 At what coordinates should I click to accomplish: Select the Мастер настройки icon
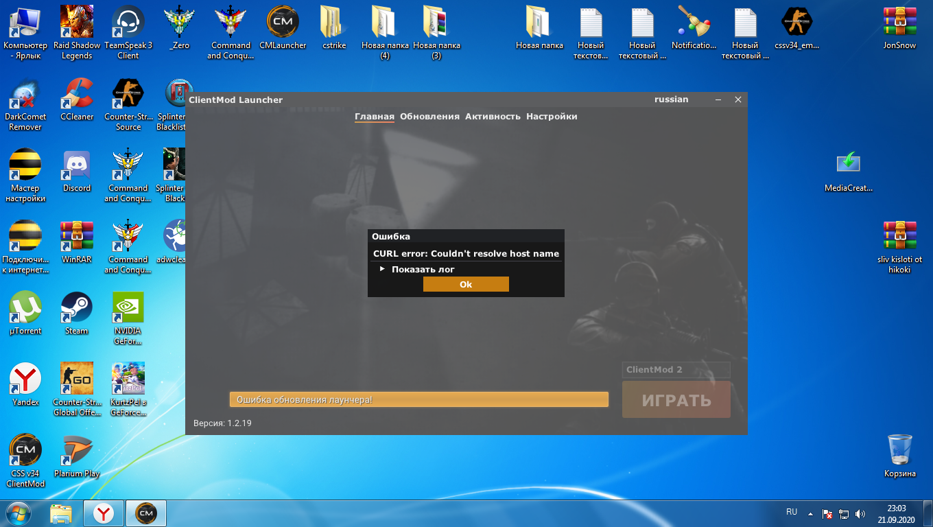coord(25,176)
